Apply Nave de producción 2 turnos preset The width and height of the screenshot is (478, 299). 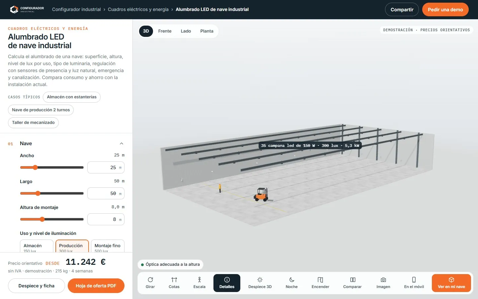[x=41, y=110]
